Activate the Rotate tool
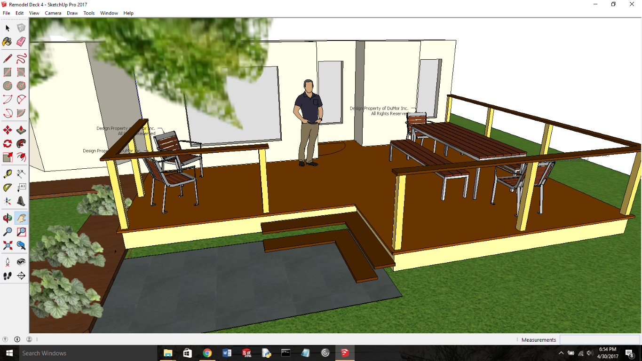 tap(8, 144)
